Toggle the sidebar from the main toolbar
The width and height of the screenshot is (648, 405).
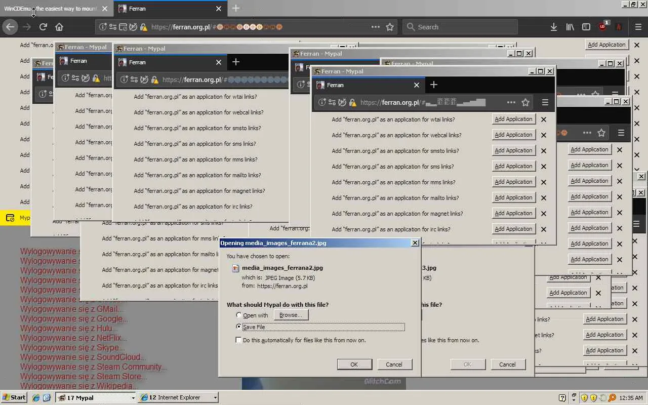click(586, 27)
